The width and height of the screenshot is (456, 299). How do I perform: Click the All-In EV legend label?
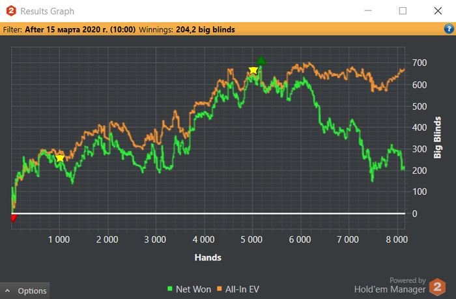[x=242, y=289]
